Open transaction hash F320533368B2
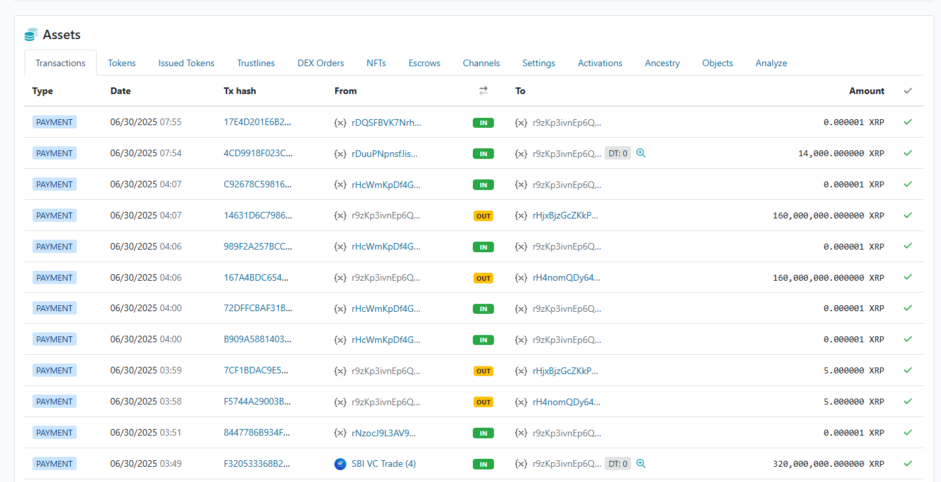Image resolution: width=941 pixels, height=482 pixels. tap(258, 463)
